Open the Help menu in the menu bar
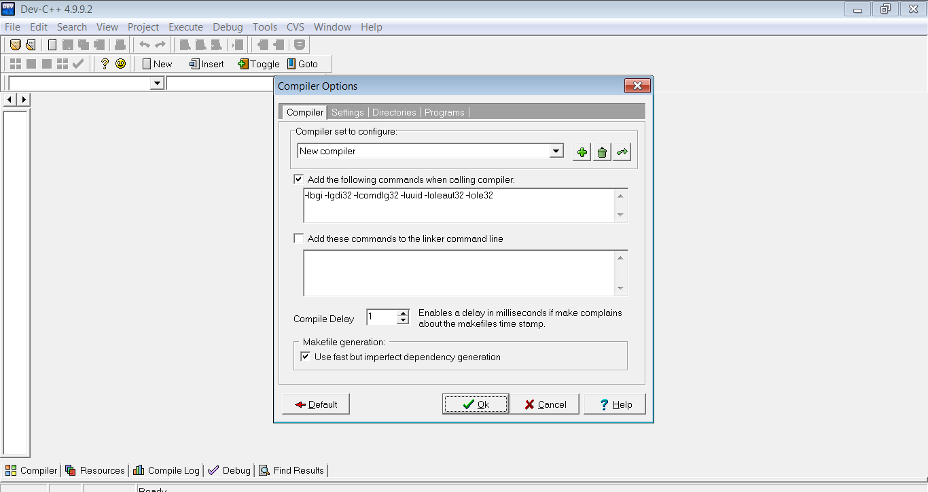The height and width of the screenshot is (492, 928). tap(372, 27)
